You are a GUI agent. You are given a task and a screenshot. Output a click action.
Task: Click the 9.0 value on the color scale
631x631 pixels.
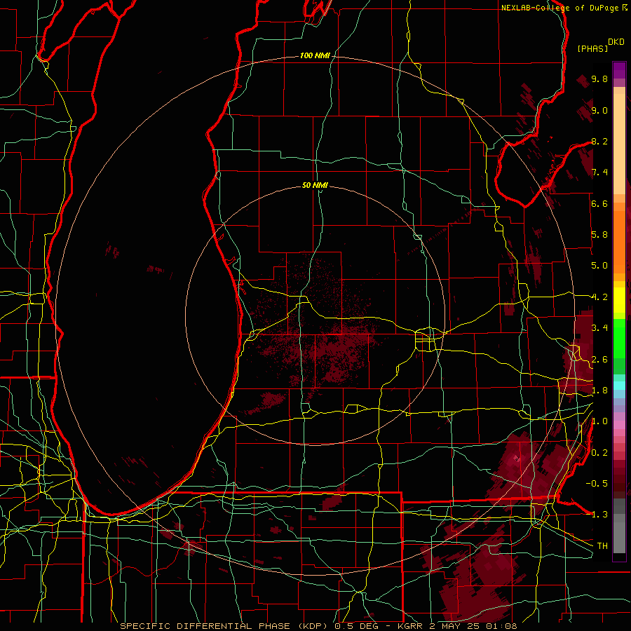coord(599,111)
